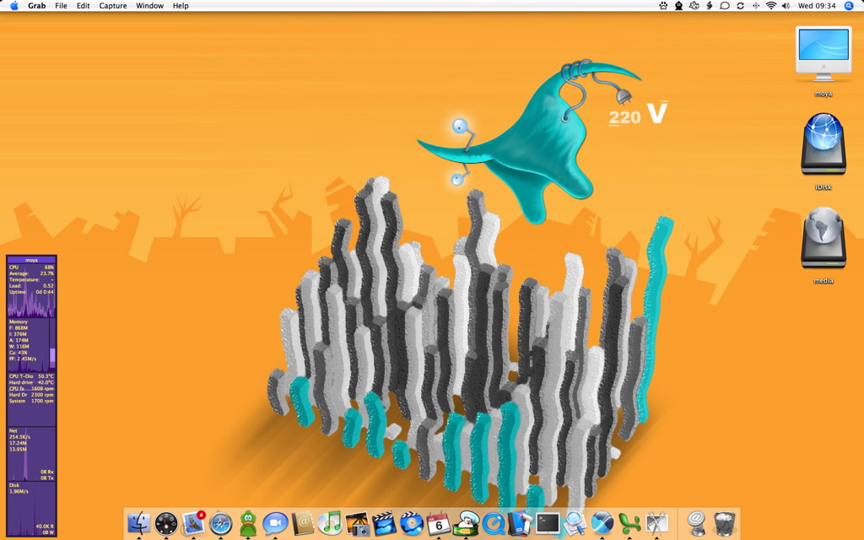
Task: Launch iTunes music note icon
Action: 330,523
